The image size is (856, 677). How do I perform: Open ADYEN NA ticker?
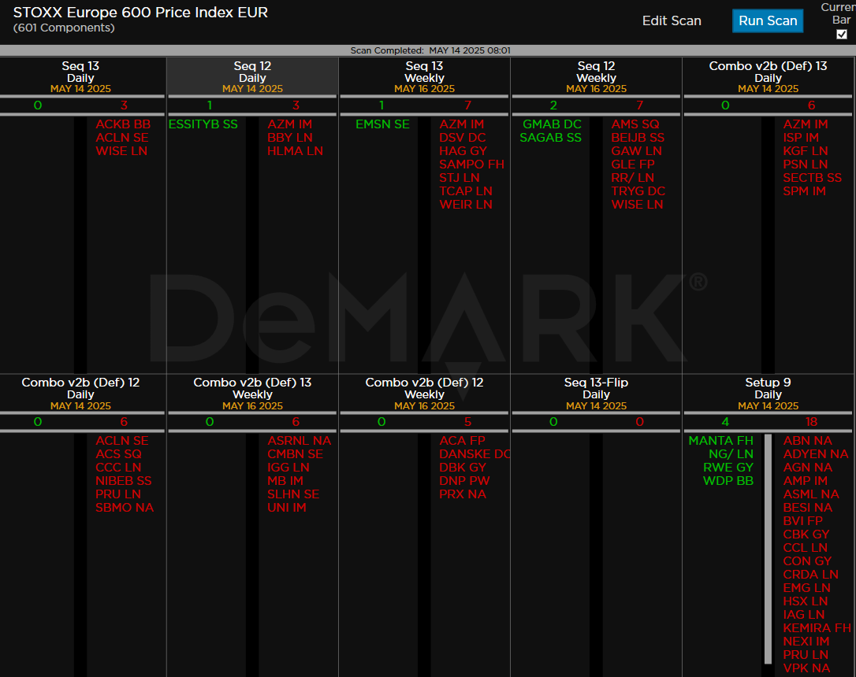coord(816,454)
